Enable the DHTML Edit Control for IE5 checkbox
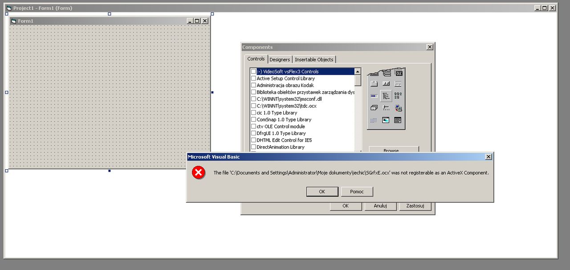This screenshot has height=270, width=570. coord(253,140)
